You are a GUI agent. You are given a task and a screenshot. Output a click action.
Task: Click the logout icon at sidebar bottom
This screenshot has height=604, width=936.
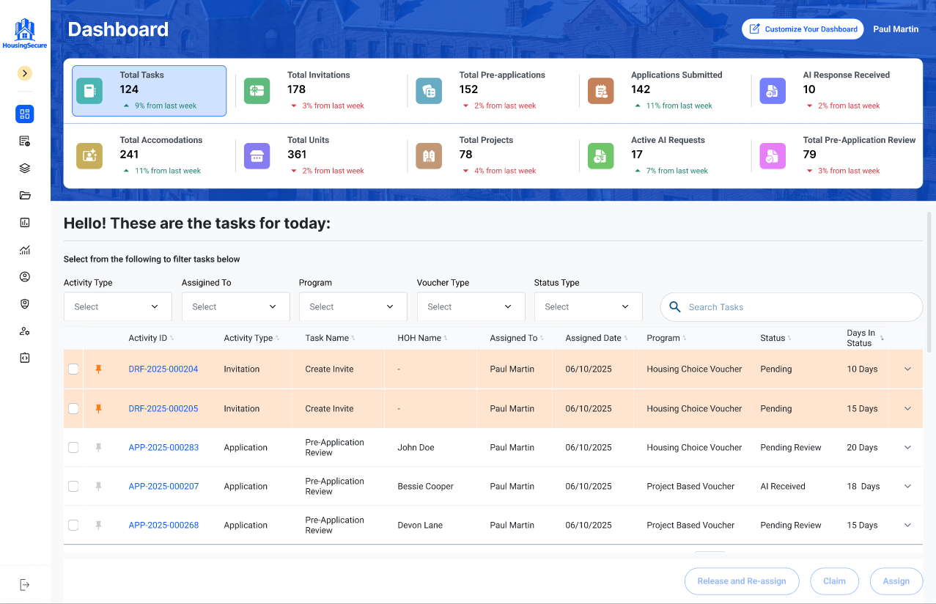[25, 584]
